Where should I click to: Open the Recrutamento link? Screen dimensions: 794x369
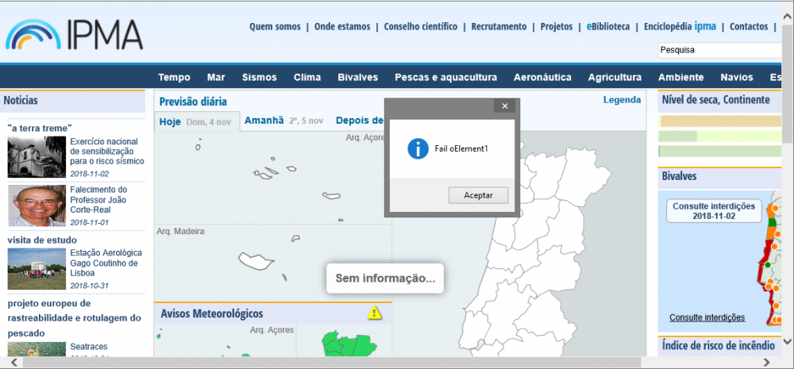(499, 27)
